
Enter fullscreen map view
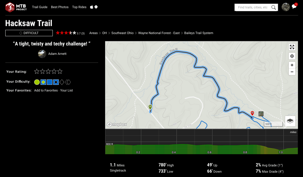[292, 47]
